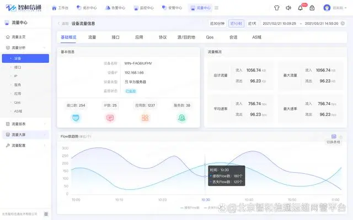
Task: Click the device IP 192.168.1.66
Action: point(134,73)
